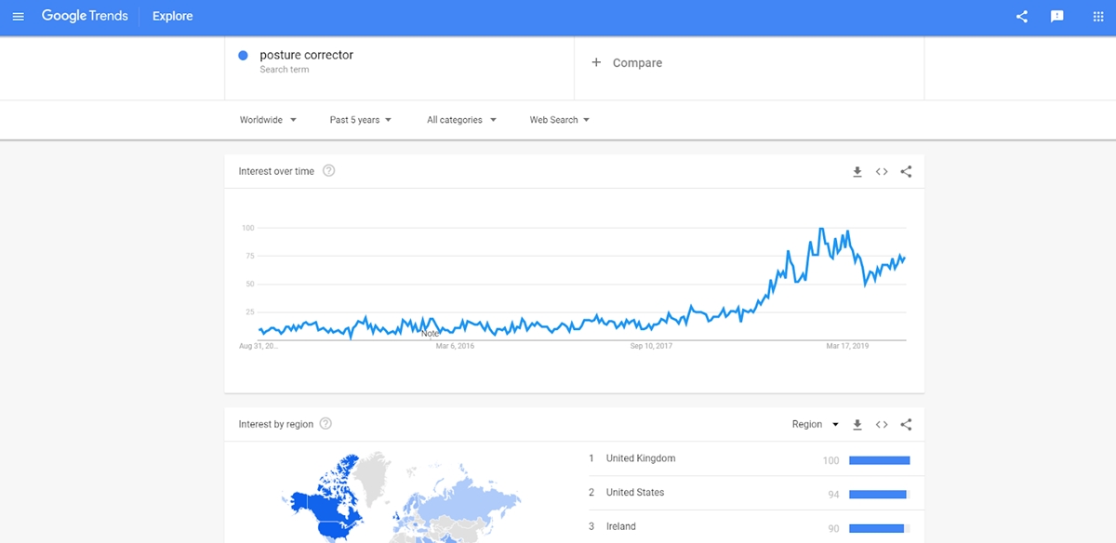The height and width of the screenshot is (543, 1116).
Task: Open help icon next to Interest over time
Action: click(328, 171)
